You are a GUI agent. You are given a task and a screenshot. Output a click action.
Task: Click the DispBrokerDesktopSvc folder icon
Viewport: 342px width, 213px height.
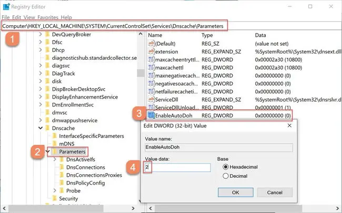coord(47,89)
